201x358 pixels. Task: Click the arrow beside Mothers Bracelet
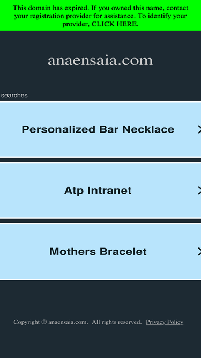tap(199, 252)
